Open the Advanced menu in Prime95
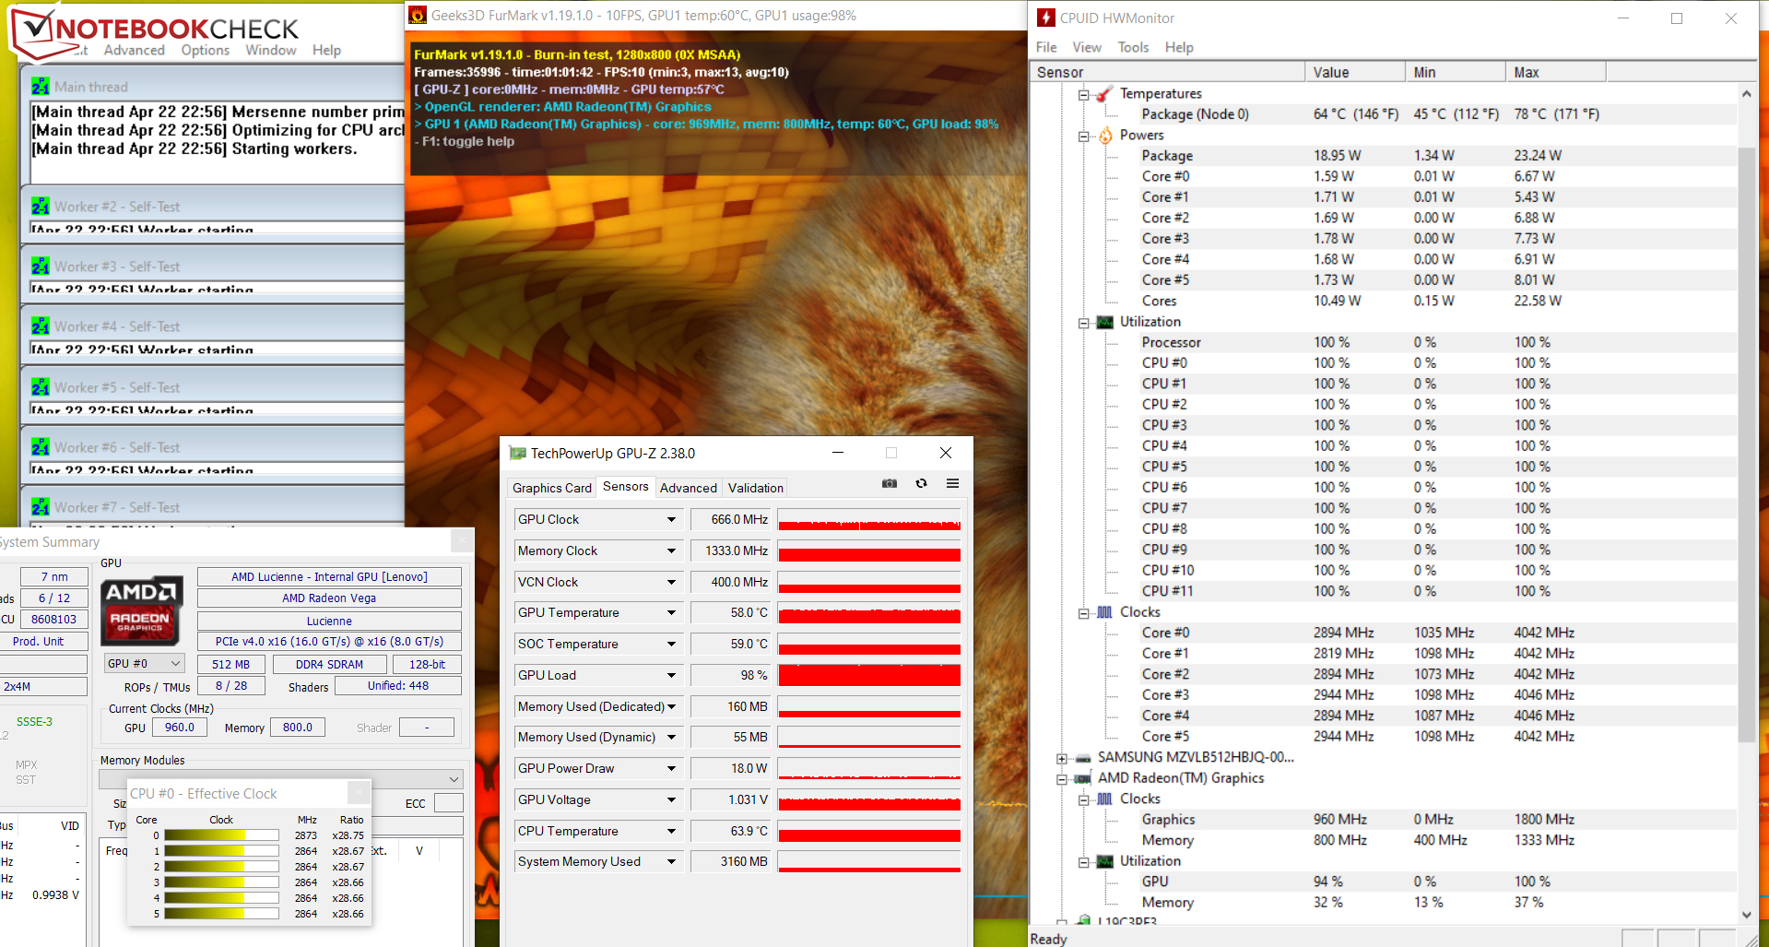 (135, 50)
